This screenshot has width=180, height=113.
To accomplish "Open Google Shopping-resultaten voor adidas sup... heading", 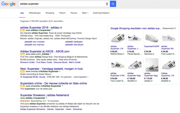I will [136, 28].
